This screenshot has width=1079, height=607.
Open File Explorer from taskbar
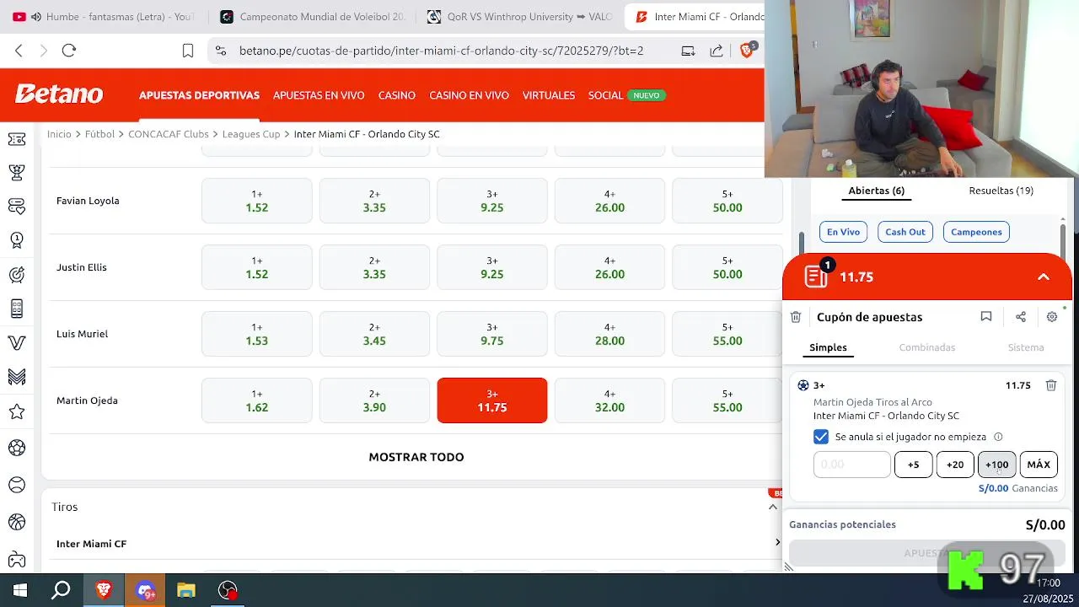pos(185,590)
